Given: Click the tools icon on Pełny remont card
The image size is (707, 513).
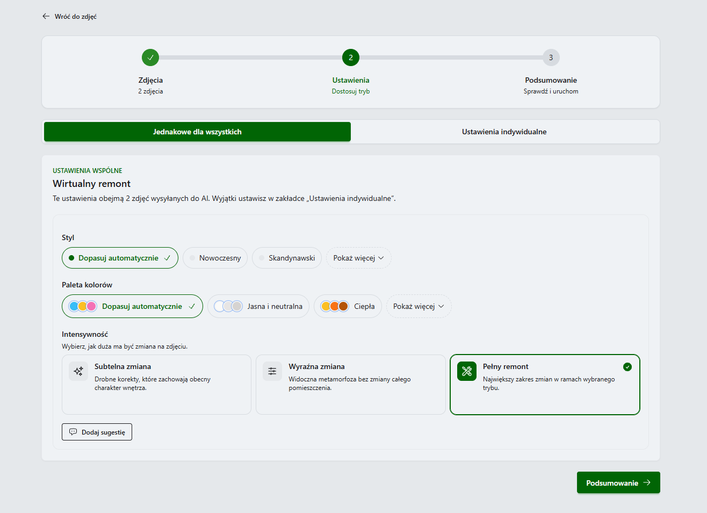Looking at the screenshot, I should click(x=467, y=371).
